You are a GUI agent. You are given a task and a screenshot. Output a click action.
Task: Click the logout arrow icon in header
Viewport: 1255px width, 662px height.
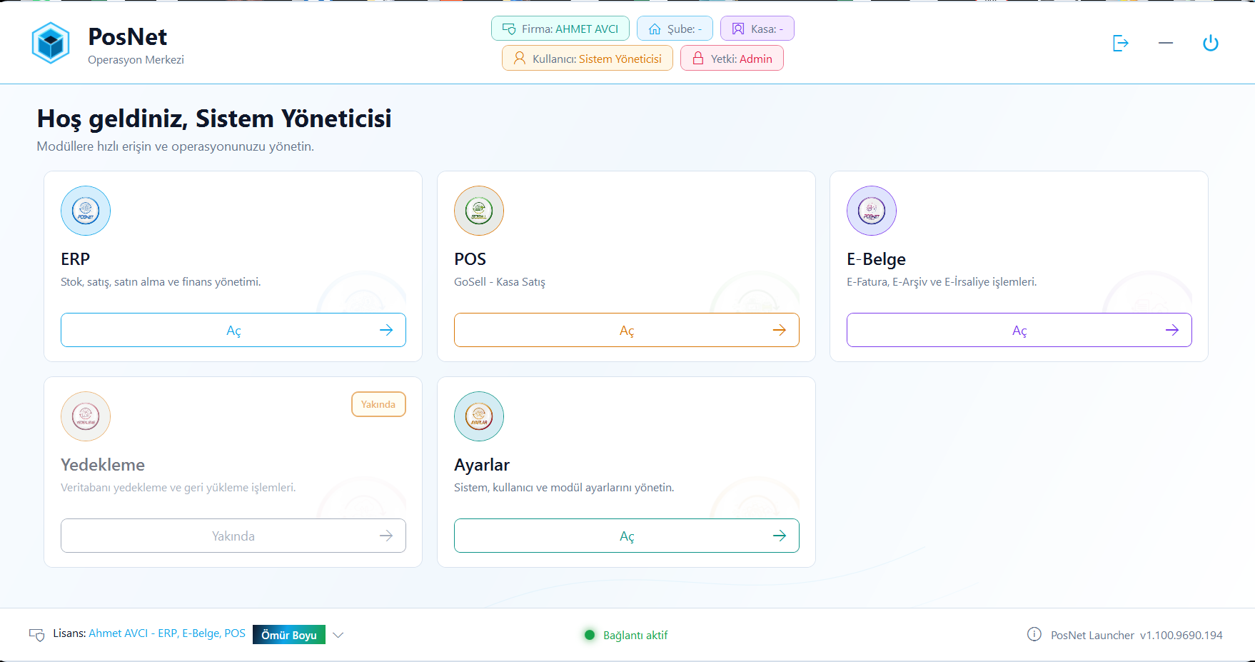(1121, 44)
